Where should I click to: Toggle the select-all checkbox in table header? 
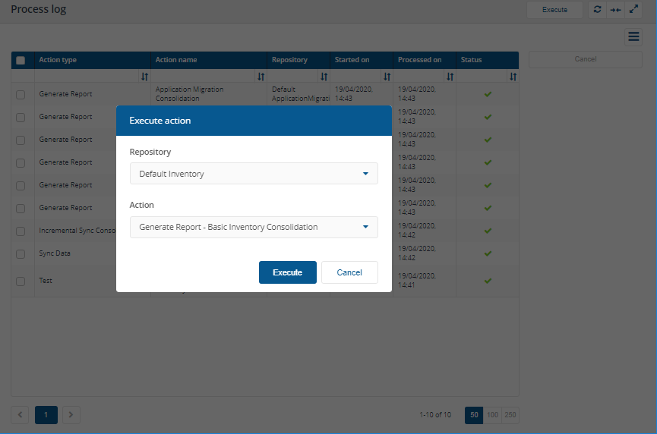click(21, 61)
